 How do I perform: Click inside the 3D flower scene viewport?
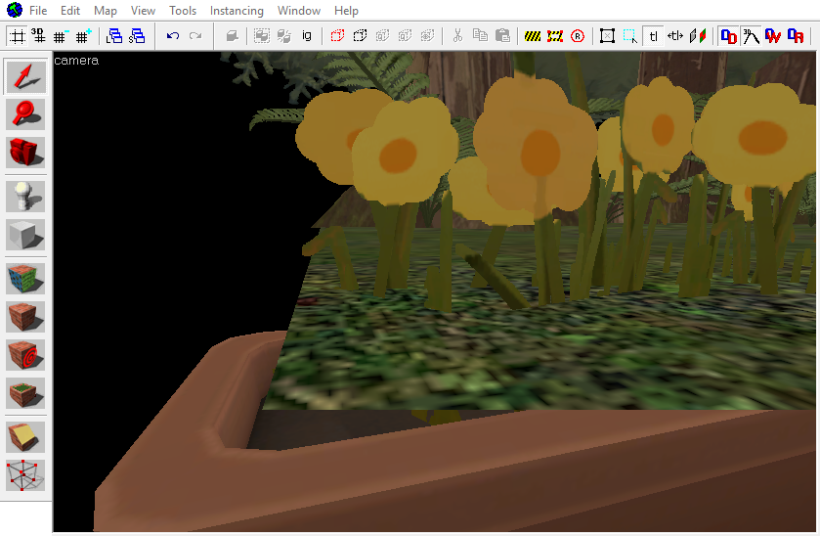click(434, 291)
